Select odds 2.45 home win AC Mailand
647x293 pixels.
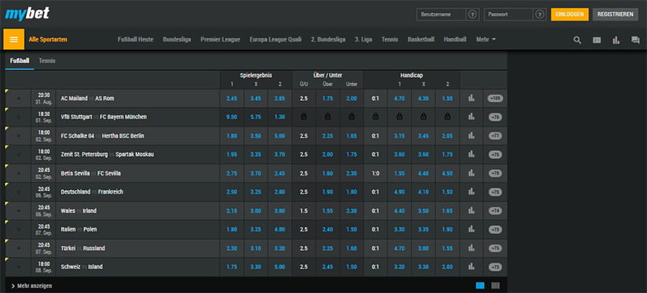tap(232, 98)
